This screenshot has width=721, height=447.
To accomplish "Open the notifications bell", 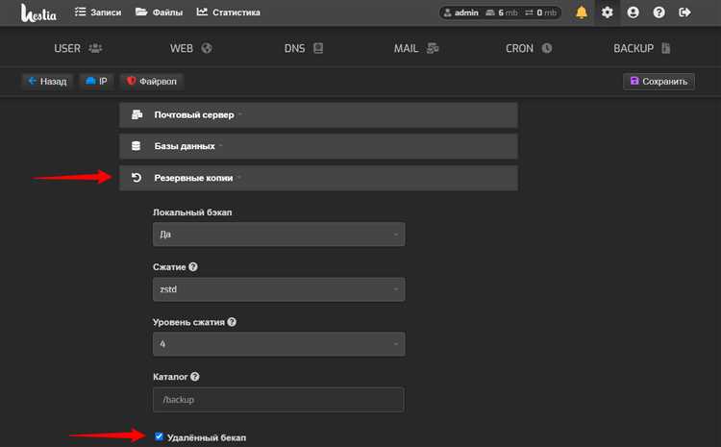I will point(582,12).
